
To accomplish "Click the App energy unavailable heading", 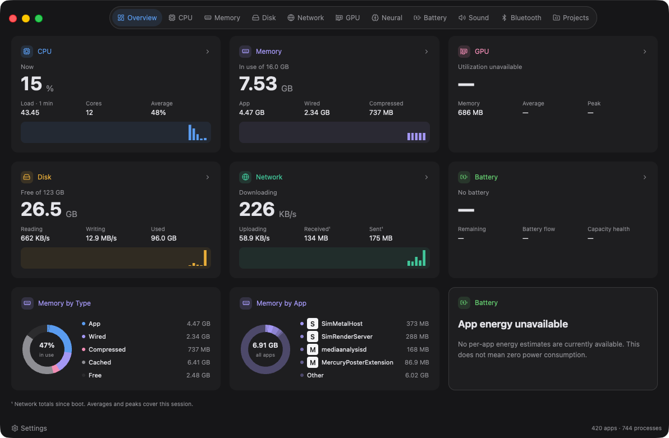I will pos(513,324).
